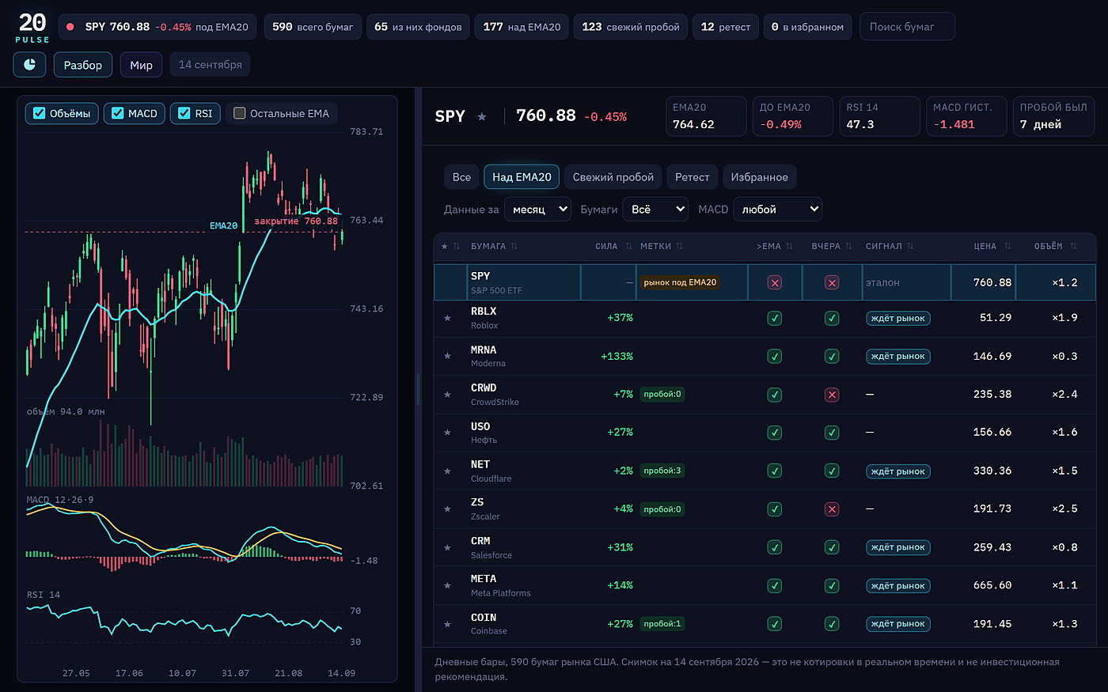Image resolution: width=1108 pixels, height=692 pixels.
Task: Select the Свежий пробой tab
Action: [x=613, y=177]
